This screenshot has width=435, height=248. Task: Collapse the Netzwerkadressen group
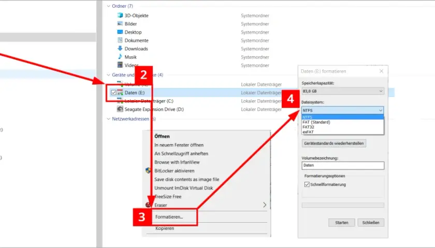108,119
